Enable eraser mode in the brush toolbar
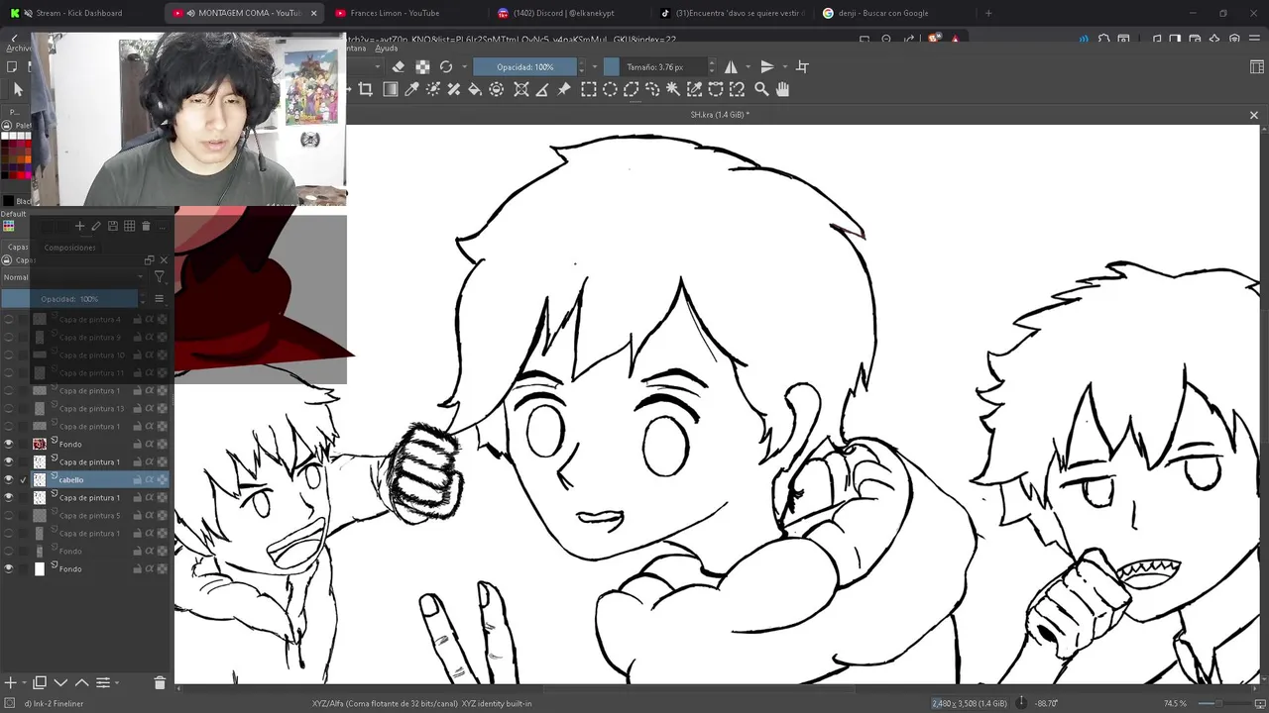Viewport: 1269px width, 713px height. click(399, 66)
